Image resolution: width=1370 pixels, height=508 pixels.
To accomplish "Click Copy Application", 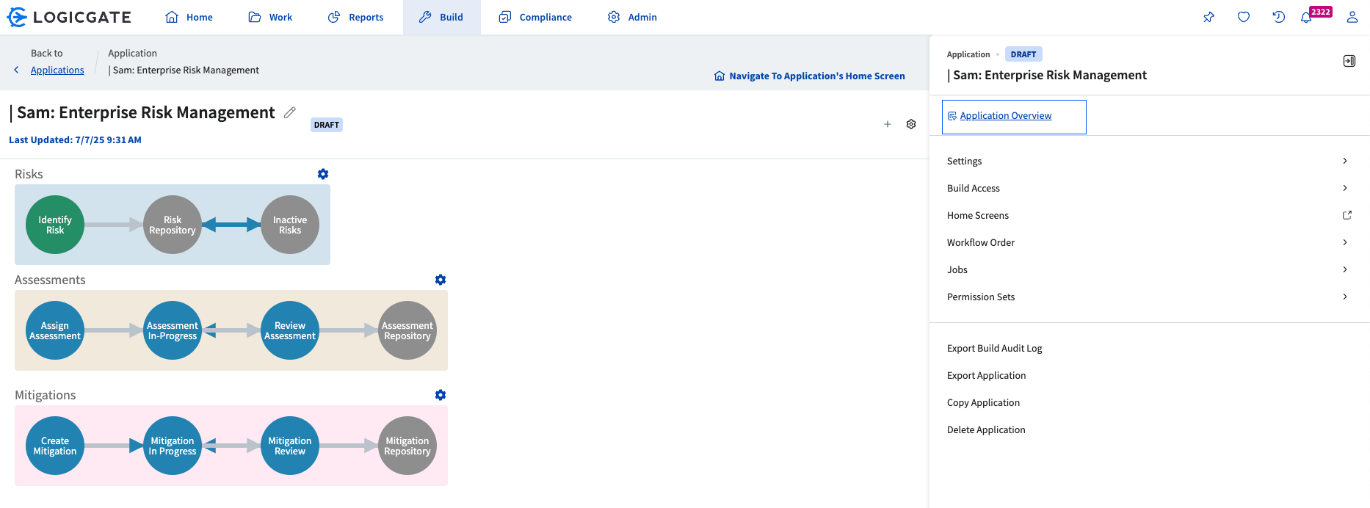I will click(983, 402).
